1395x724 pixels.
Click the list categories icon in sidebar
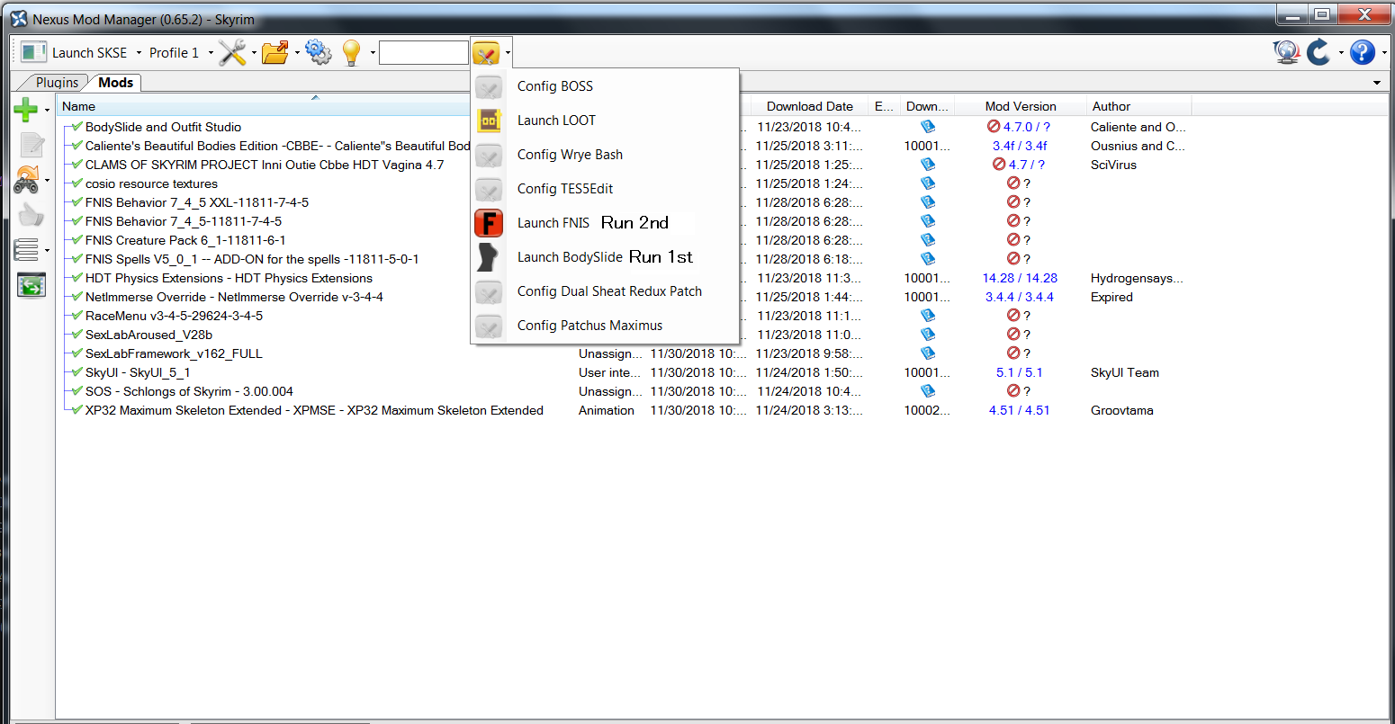26,250
